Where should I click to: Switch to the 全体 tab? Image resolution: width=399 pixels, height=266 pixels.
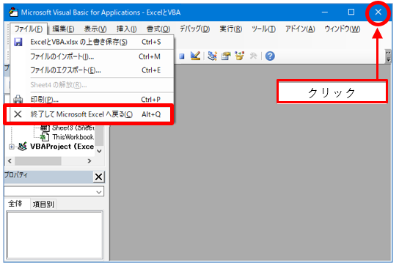point(15,204)
